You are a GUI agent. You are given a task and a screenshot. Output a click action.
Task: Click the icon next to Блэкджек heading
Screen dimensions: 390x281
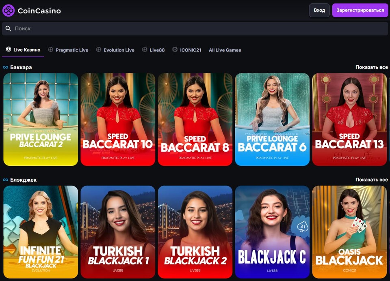click(x=5, y=180)
